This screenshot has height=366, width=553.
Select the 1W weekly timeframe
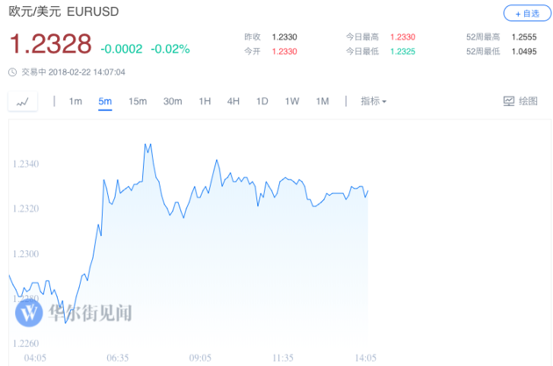coord(292,102)
